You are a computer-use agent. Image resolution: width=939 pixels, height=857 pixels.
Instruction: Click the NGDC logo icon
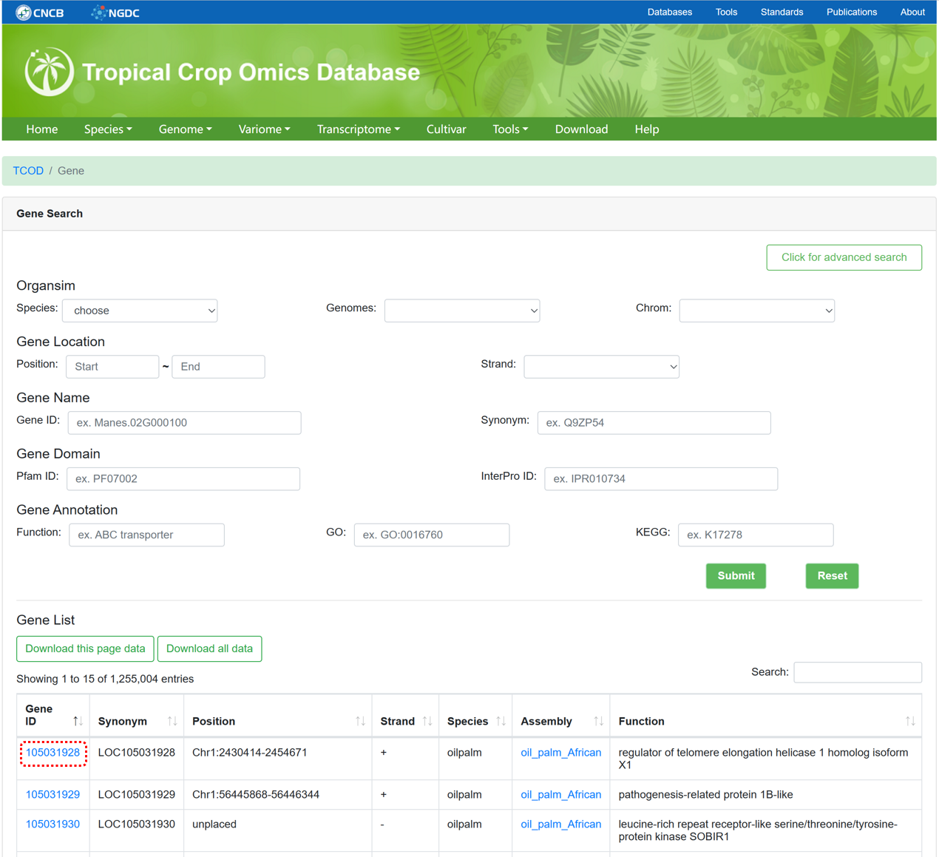point(98,13)
